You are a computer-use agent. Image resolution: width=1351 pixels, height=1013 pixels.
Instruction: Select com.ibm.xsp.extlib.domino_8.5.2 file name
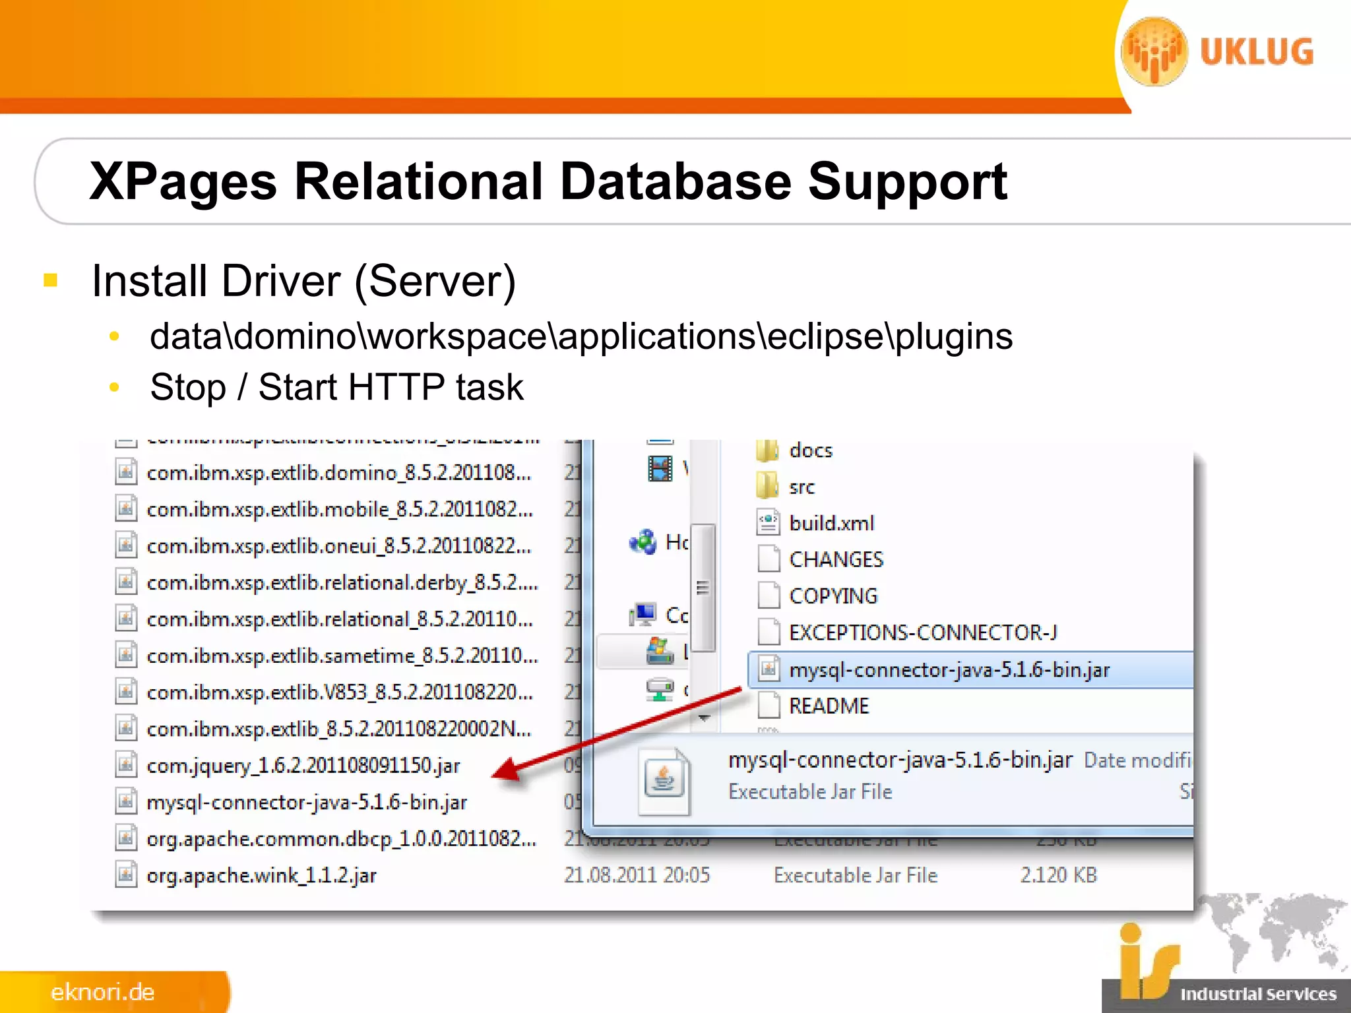point(339,473)
